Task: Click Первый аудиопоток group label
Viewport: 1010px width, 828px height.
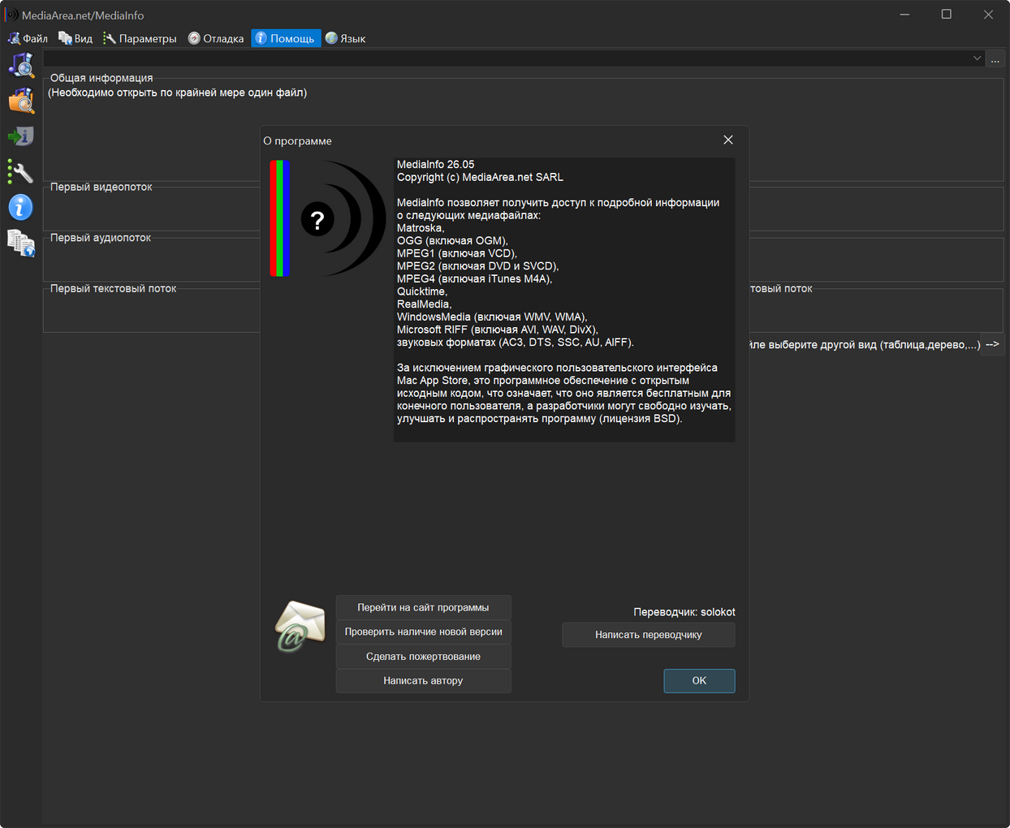Action: [x=101, y=238]
